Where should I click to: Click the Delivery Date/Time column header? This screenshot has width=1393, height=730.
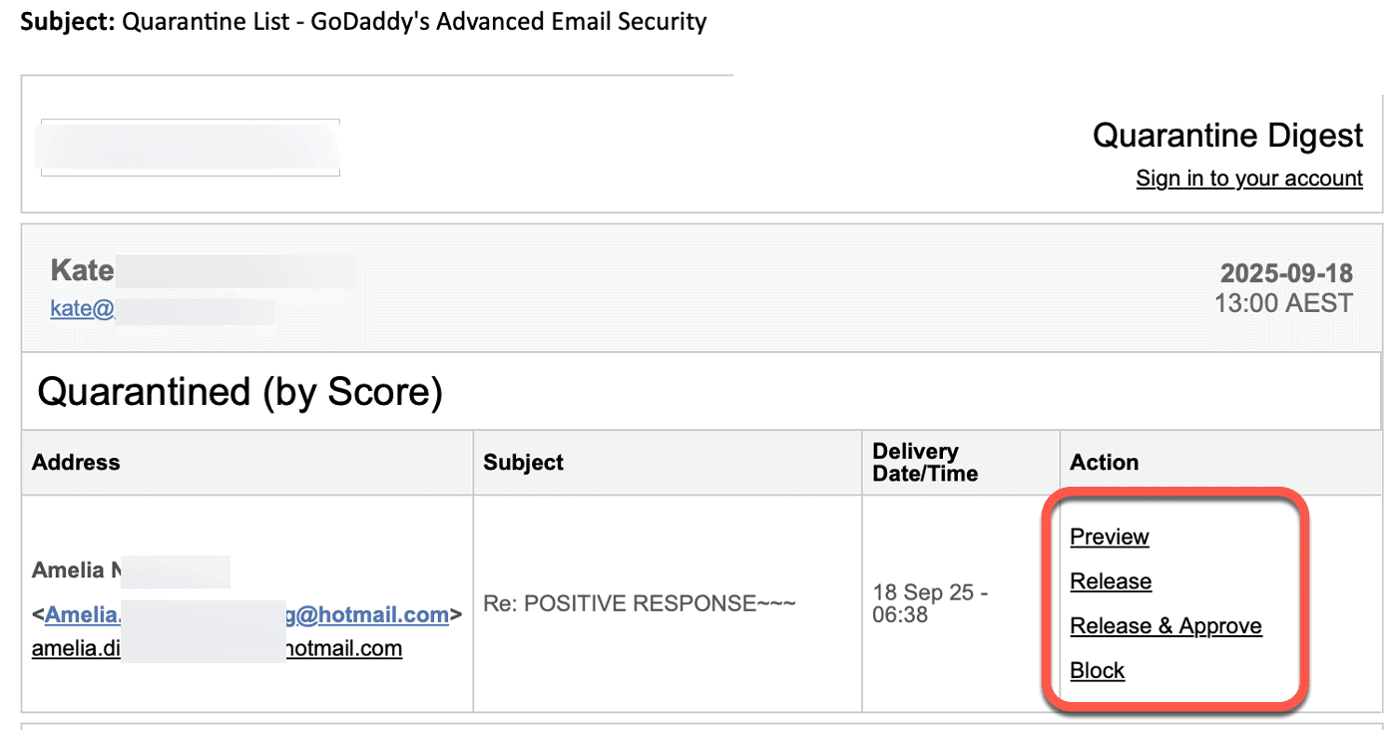(x=925, y=463)
